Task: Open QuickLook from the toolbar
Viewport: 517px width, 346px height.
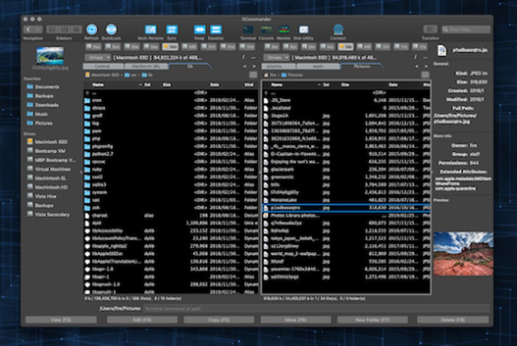Action: click(x=111, y=30)
